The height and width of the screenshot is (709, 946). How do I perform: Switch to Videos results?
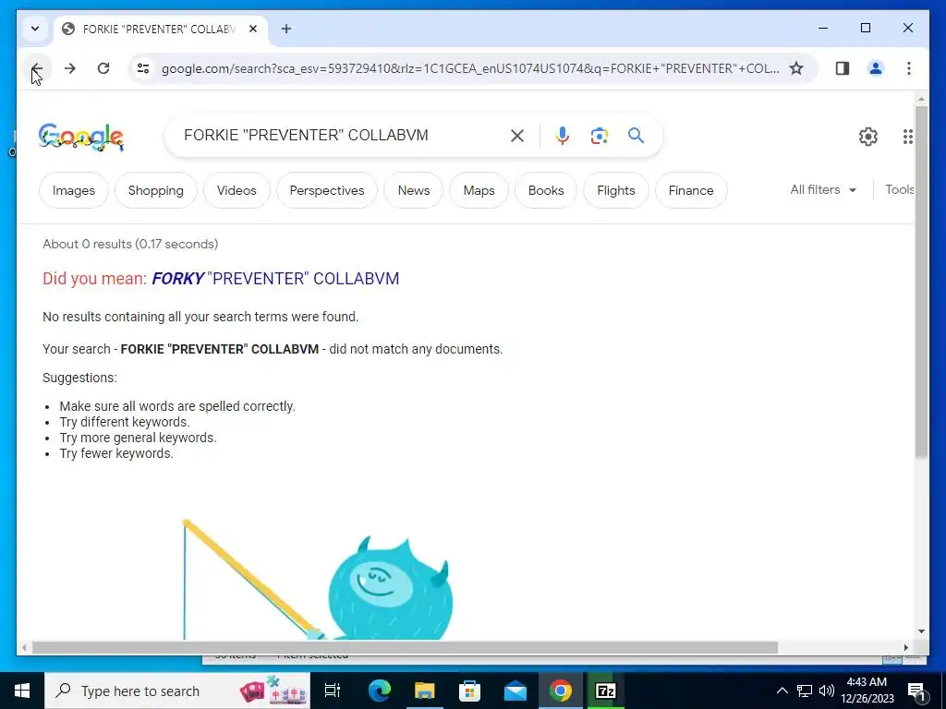(x=236, y=190)
